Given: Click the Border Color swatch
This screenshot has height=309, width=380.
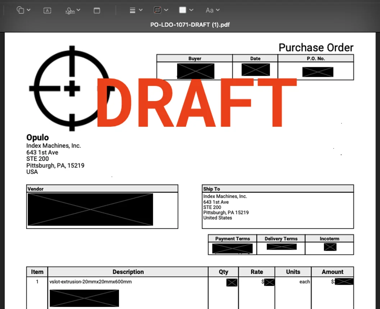Looking at the screenshot, I should (x=157, y=10).
